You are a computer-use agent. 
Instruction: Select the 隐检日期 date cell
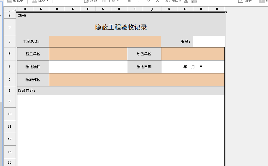[193, 67]
